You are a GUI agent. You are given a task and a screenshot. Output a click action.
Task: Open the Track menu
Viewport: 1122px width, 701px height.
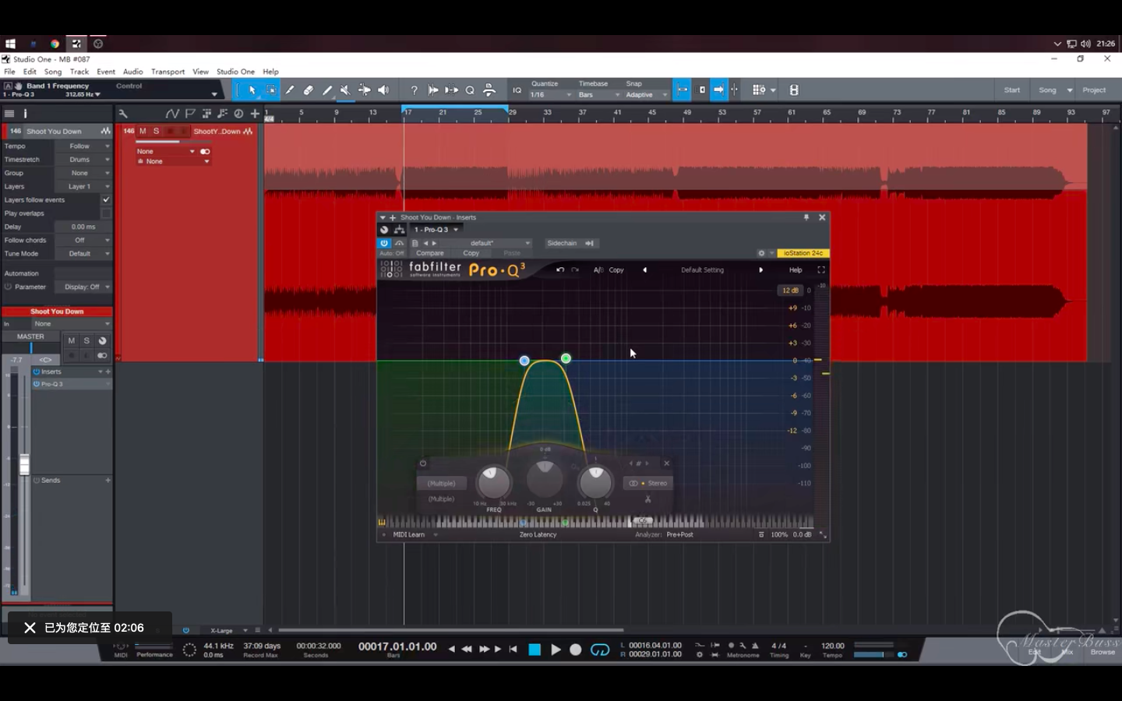(x=79, y=72)
